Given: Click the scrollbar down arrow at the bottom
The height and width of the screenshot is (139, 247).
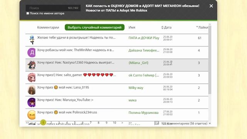Looking at the screenshot, I should [210, 124].
